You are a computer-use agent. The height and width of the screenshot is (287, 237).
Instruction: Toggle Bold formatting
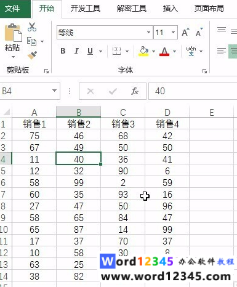coord(63,51)
